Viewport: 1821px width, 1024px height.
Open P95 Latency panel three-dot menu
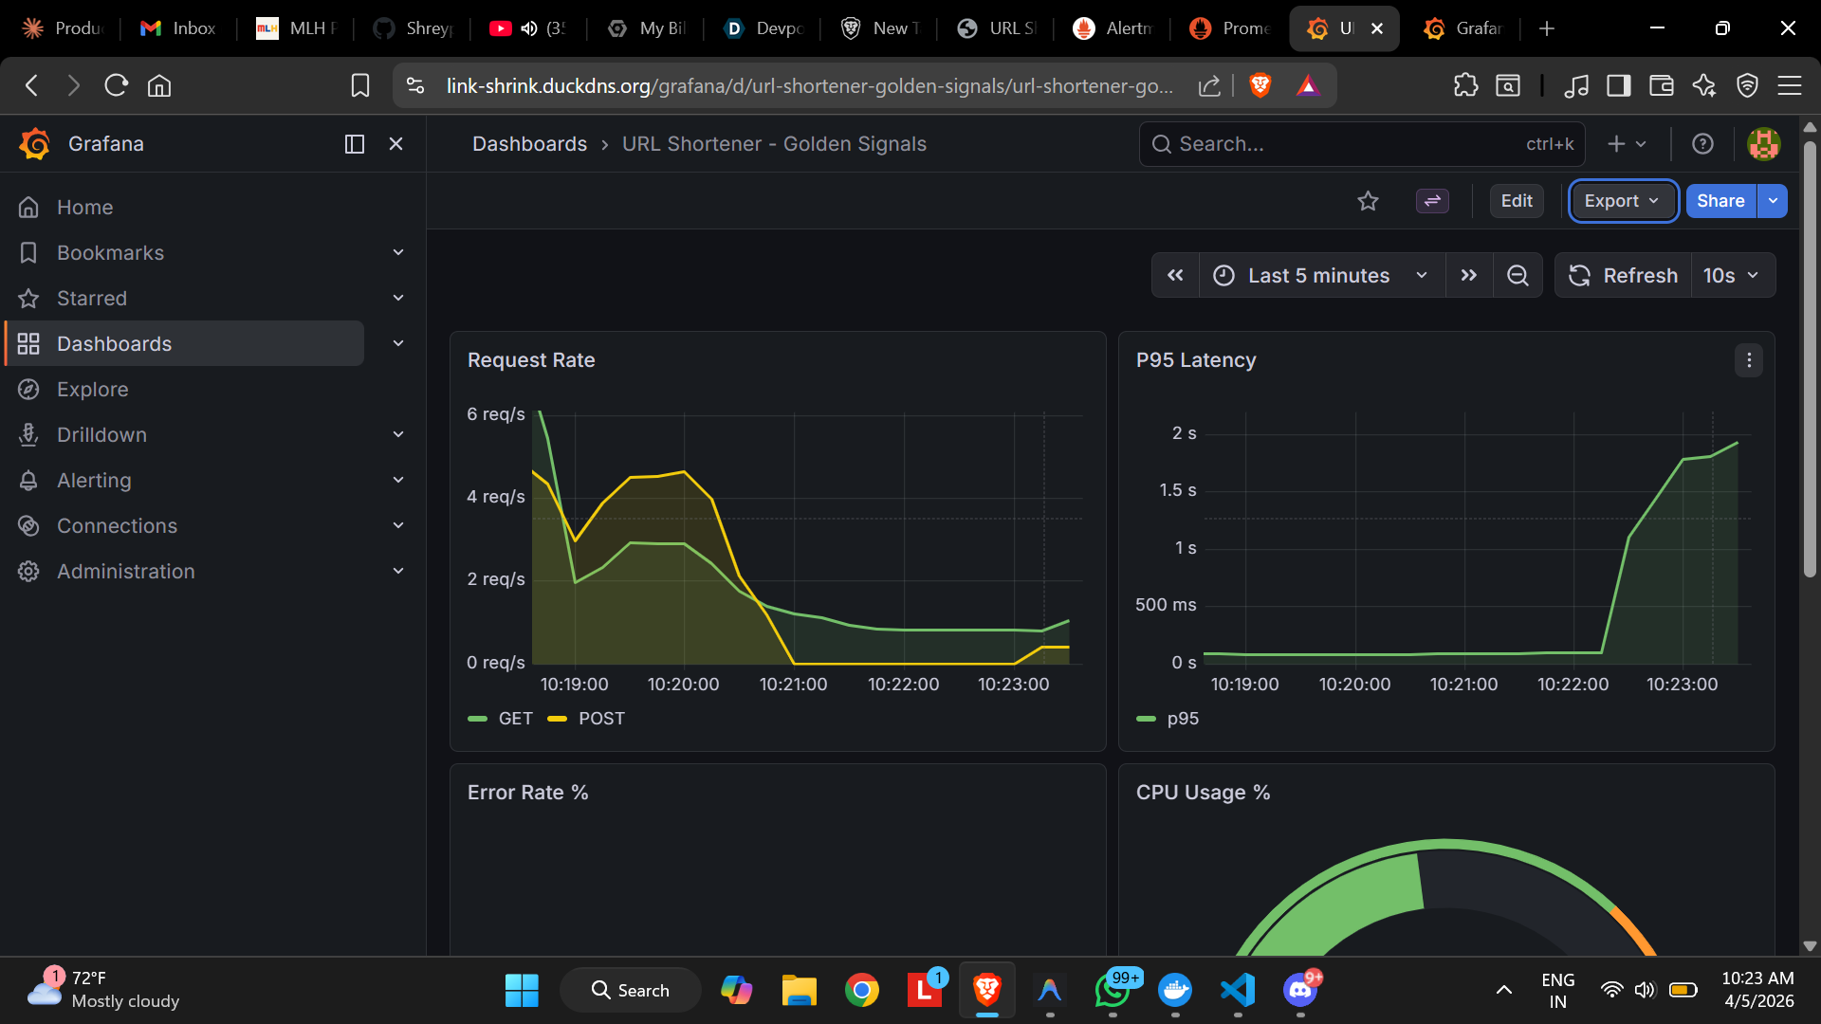pos(1749,360)
